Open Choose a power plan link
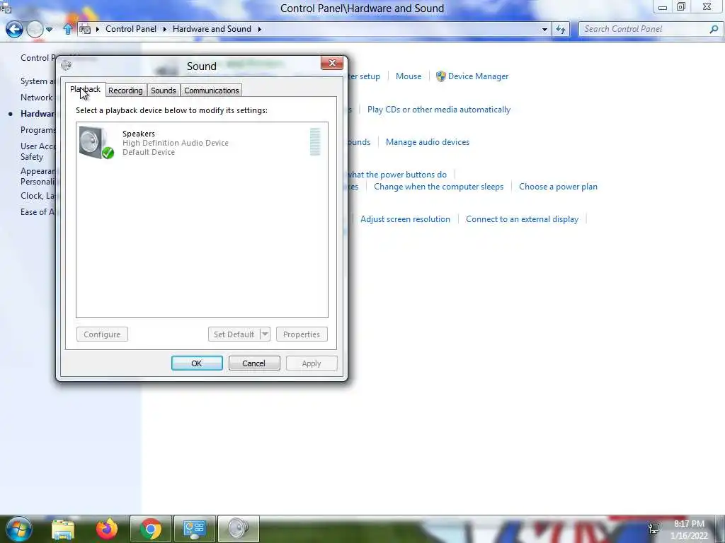 [558, 187]
